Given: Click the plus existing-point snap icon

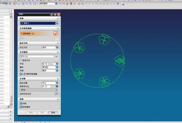Looking at the screenshot, I should (111, 4).
